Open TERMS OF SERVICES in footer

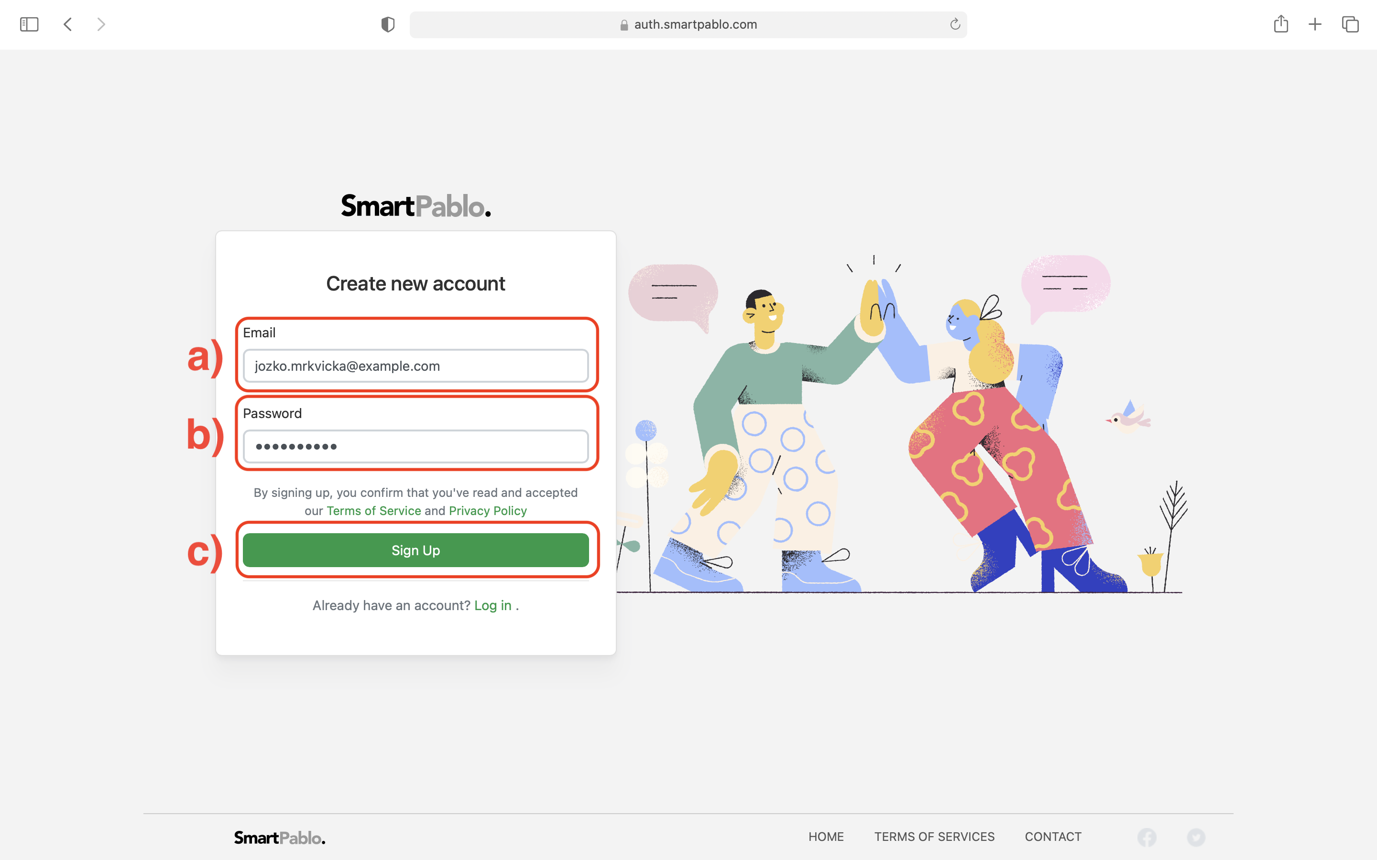click(934, 837)
